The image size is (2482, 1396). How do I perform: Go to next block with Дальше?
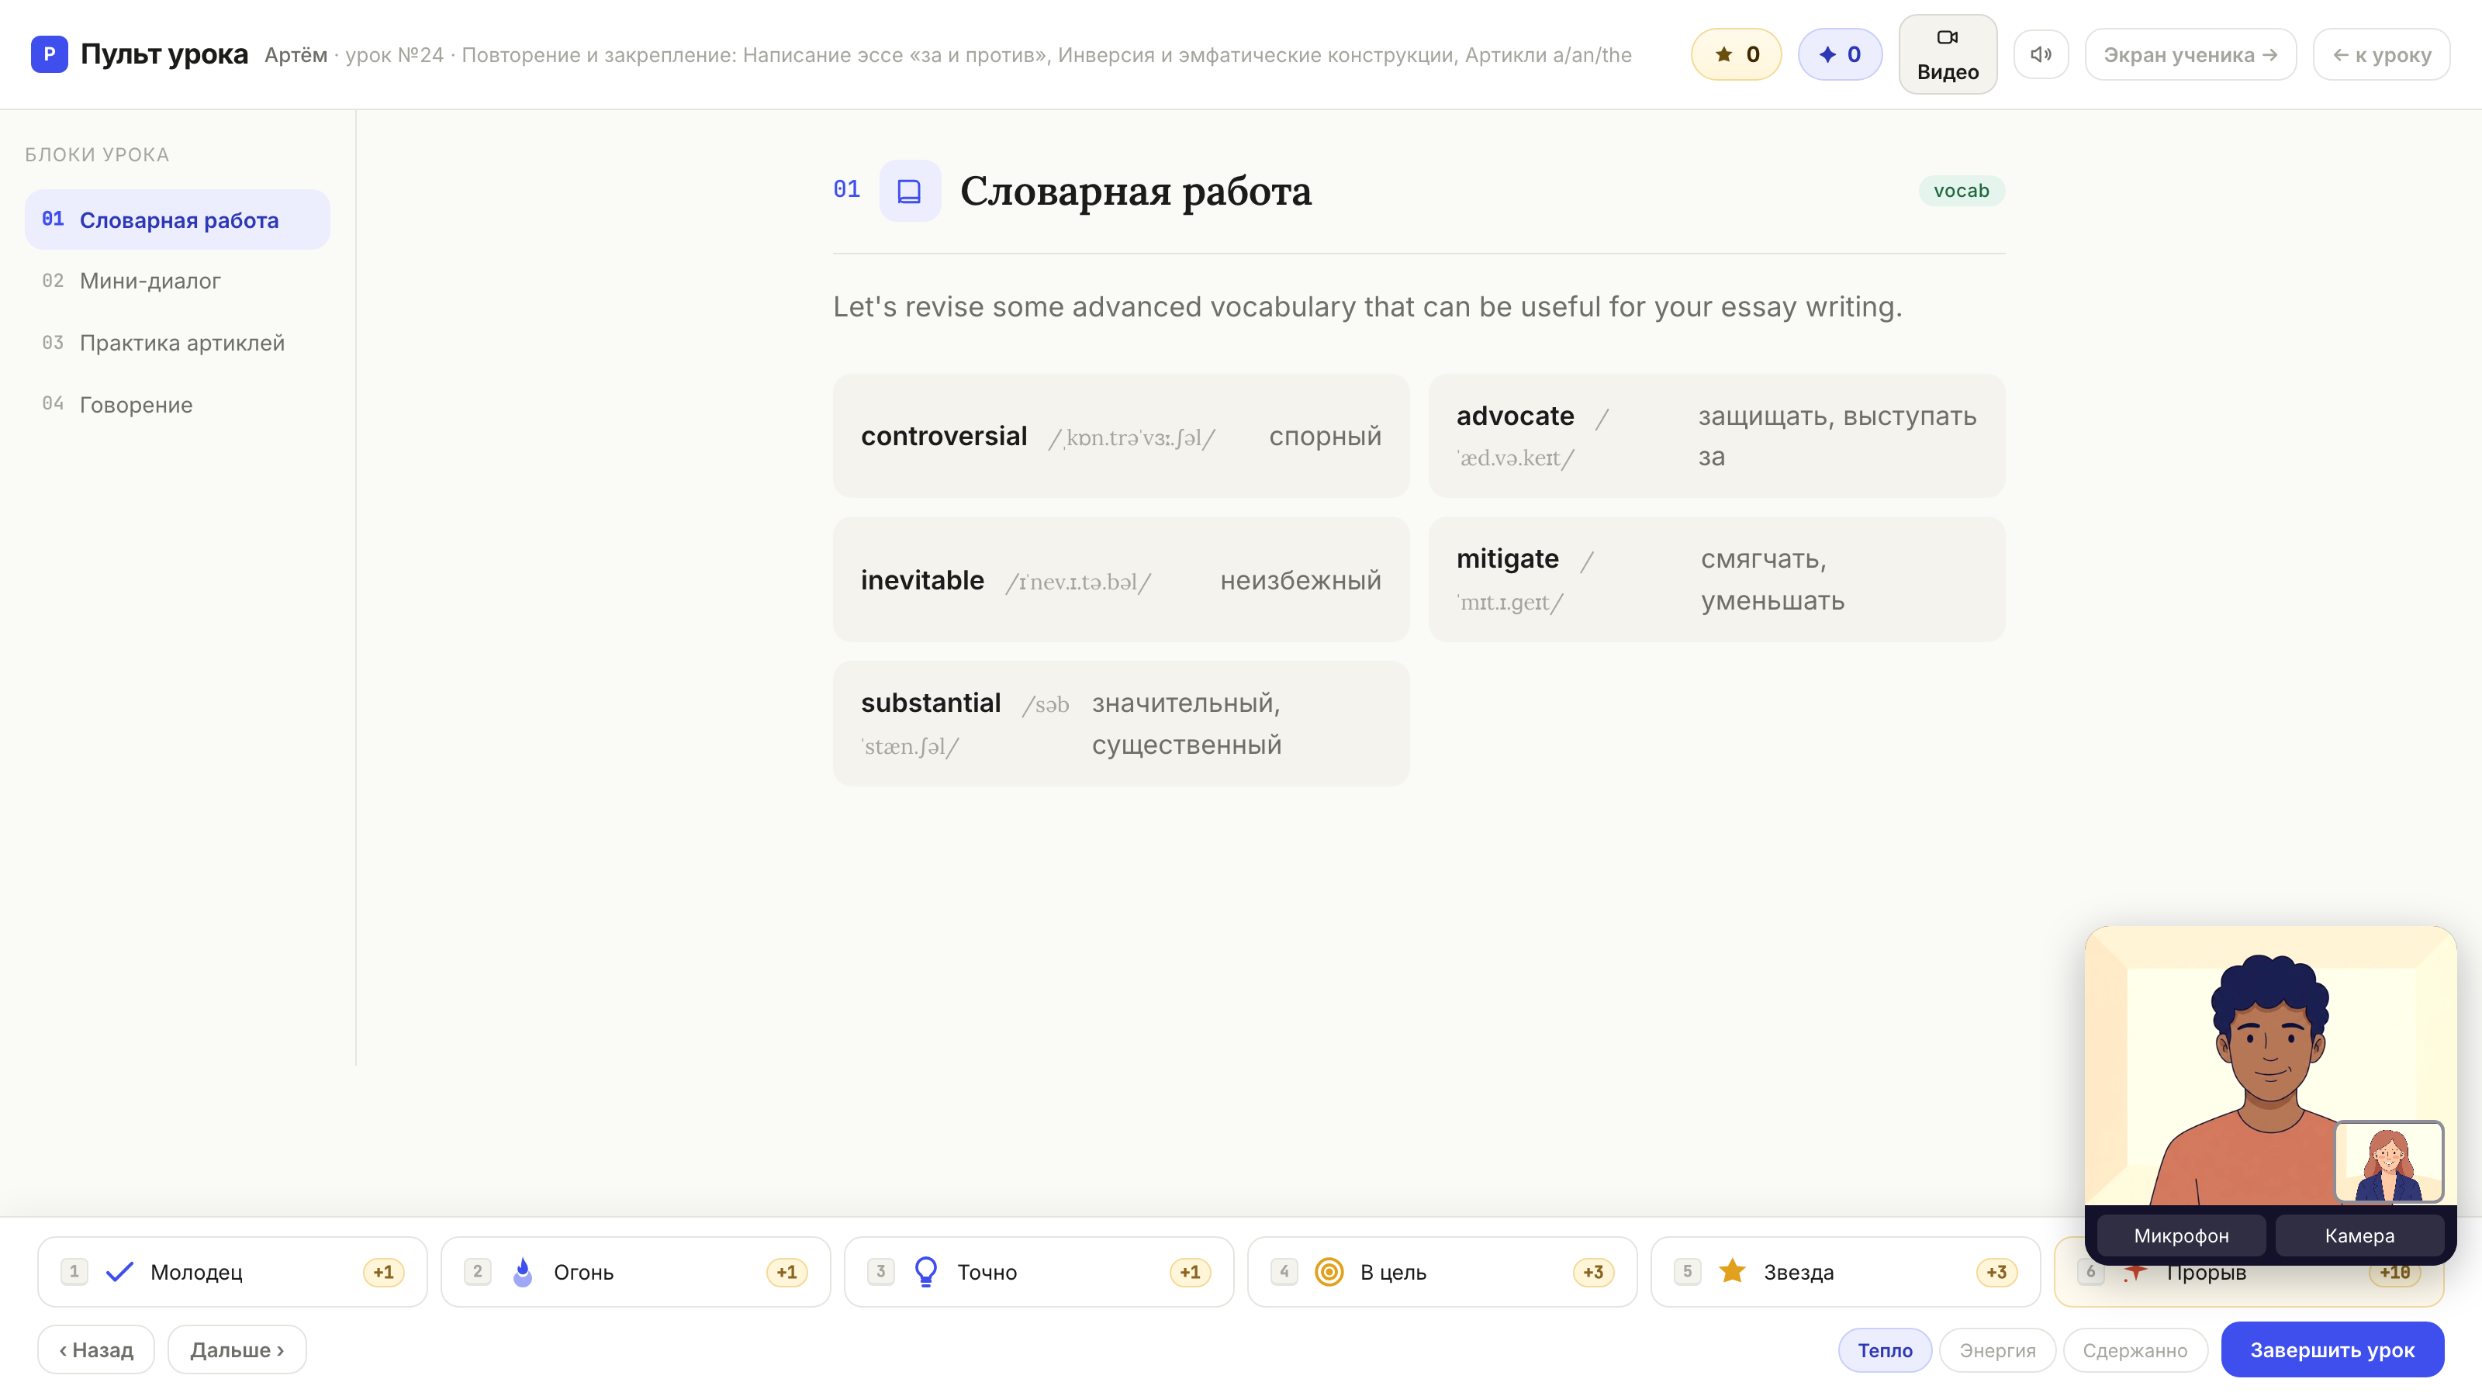(237, 1349)
